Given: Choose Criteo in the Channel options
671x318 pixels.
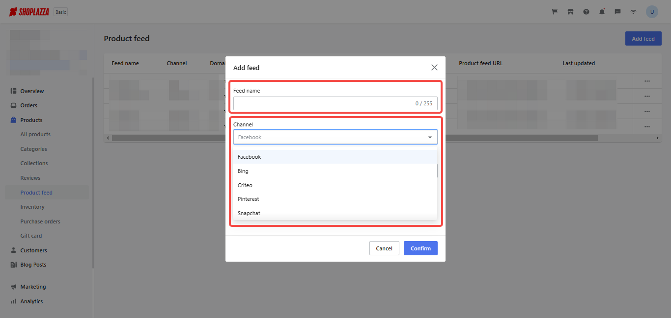Looking at the screenshot, I should (335, 185).
